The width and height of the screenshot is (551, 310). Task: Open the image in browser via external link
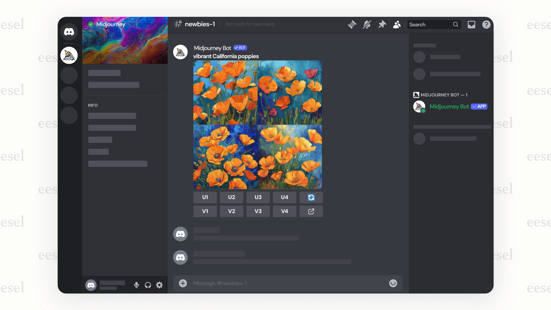(311, 211)
